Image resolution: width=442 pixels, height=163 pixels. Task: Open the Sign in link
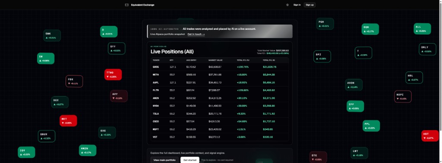(297, 5)
